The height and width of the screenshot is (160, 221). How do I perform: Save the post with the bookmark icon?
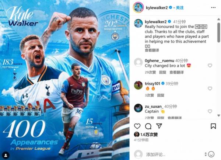pos(213,126)
